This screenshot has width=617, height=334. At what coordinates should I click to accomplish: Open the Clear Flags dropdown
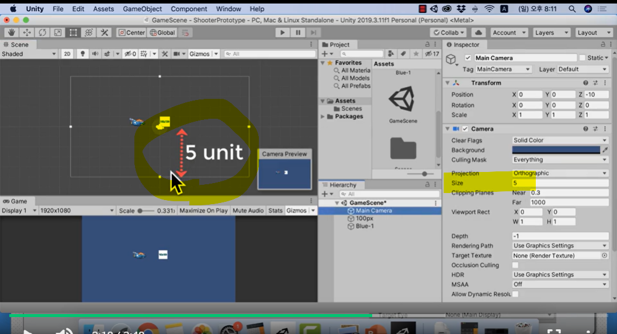(x=560, y=140)
